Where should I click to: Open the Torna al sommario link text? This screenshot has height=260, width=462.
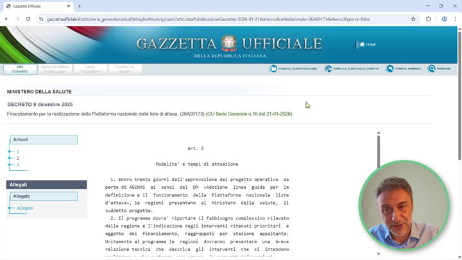[408, 69]
